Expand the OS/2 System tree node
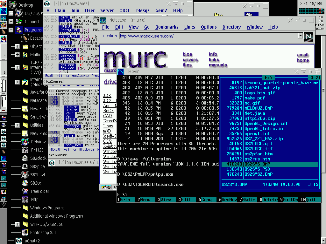Image resolution: width=326 pixels, height=244 pixels. [11, 13]
